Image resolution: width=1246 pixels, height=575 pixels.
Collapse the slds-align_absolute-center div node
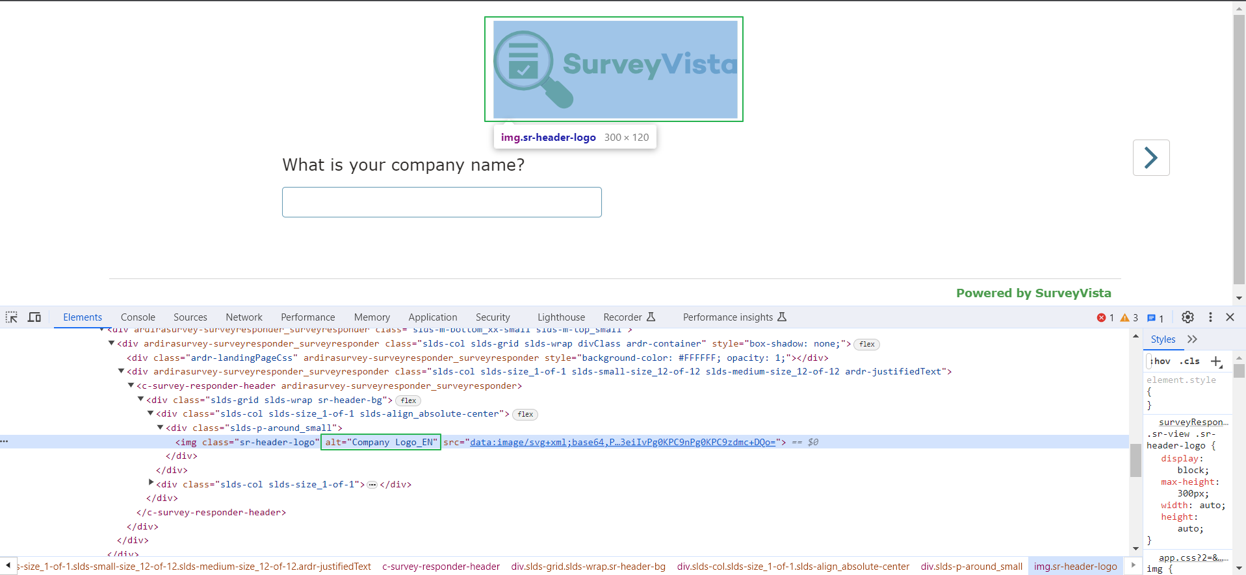(x=150, y=413)
